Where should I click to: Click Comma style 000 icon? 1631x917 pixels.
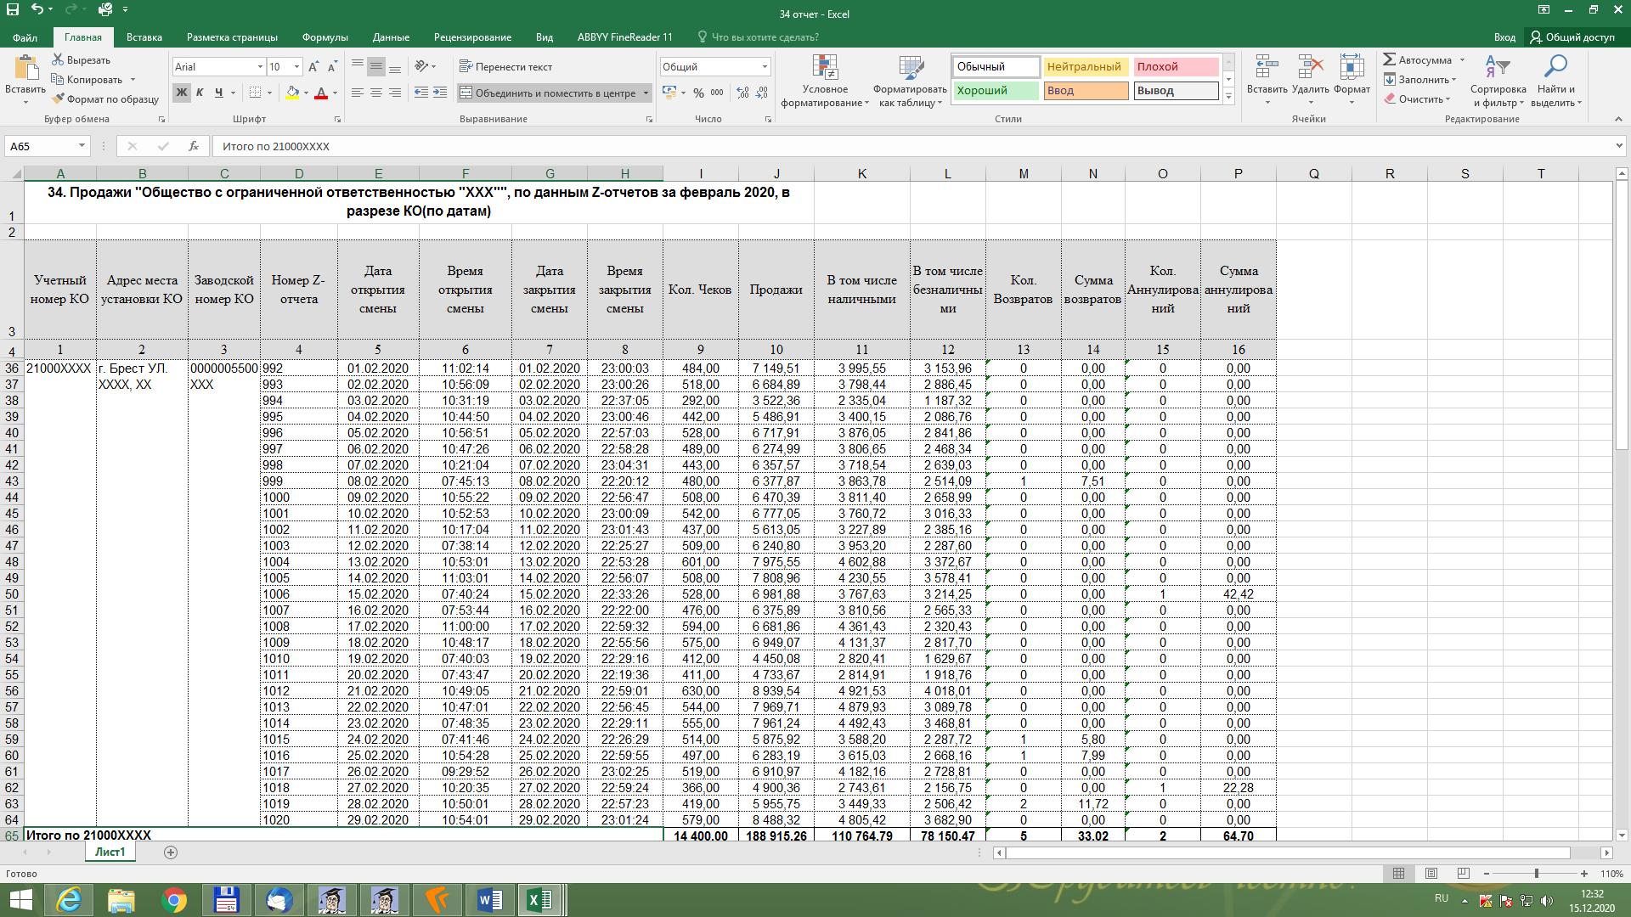718,93
